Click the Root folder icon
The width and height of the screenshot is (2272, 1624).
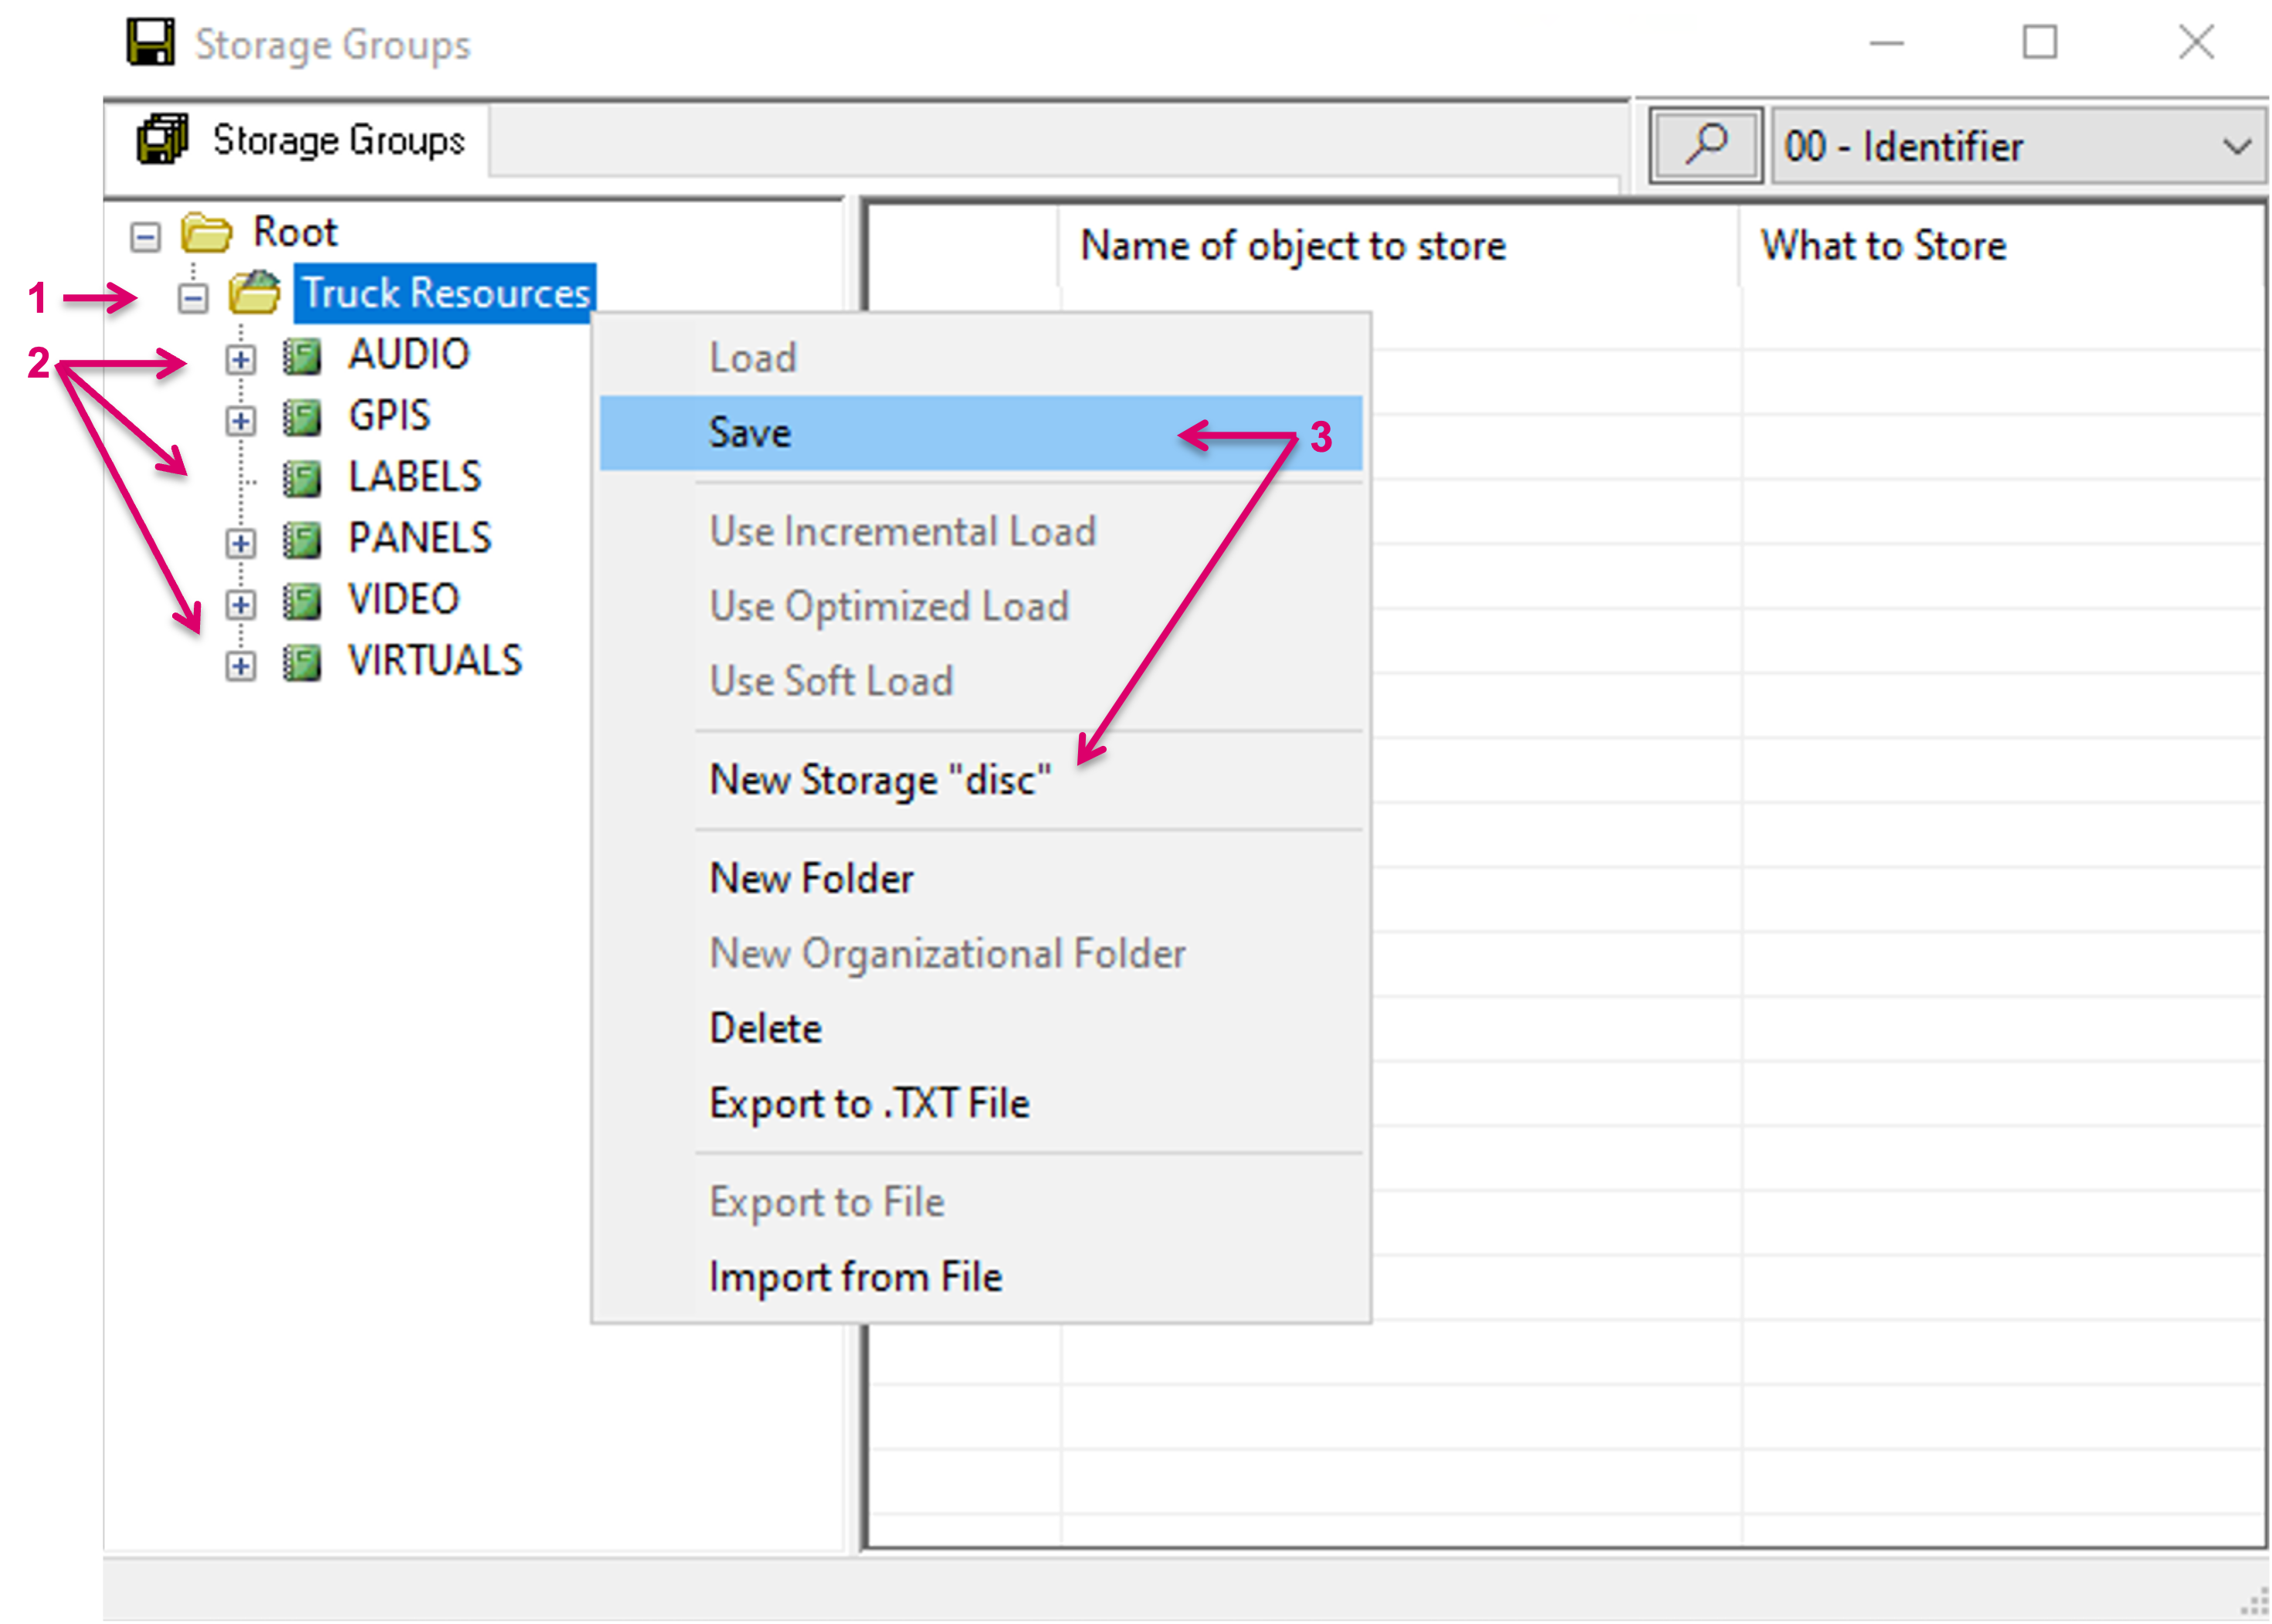(207, 232)
